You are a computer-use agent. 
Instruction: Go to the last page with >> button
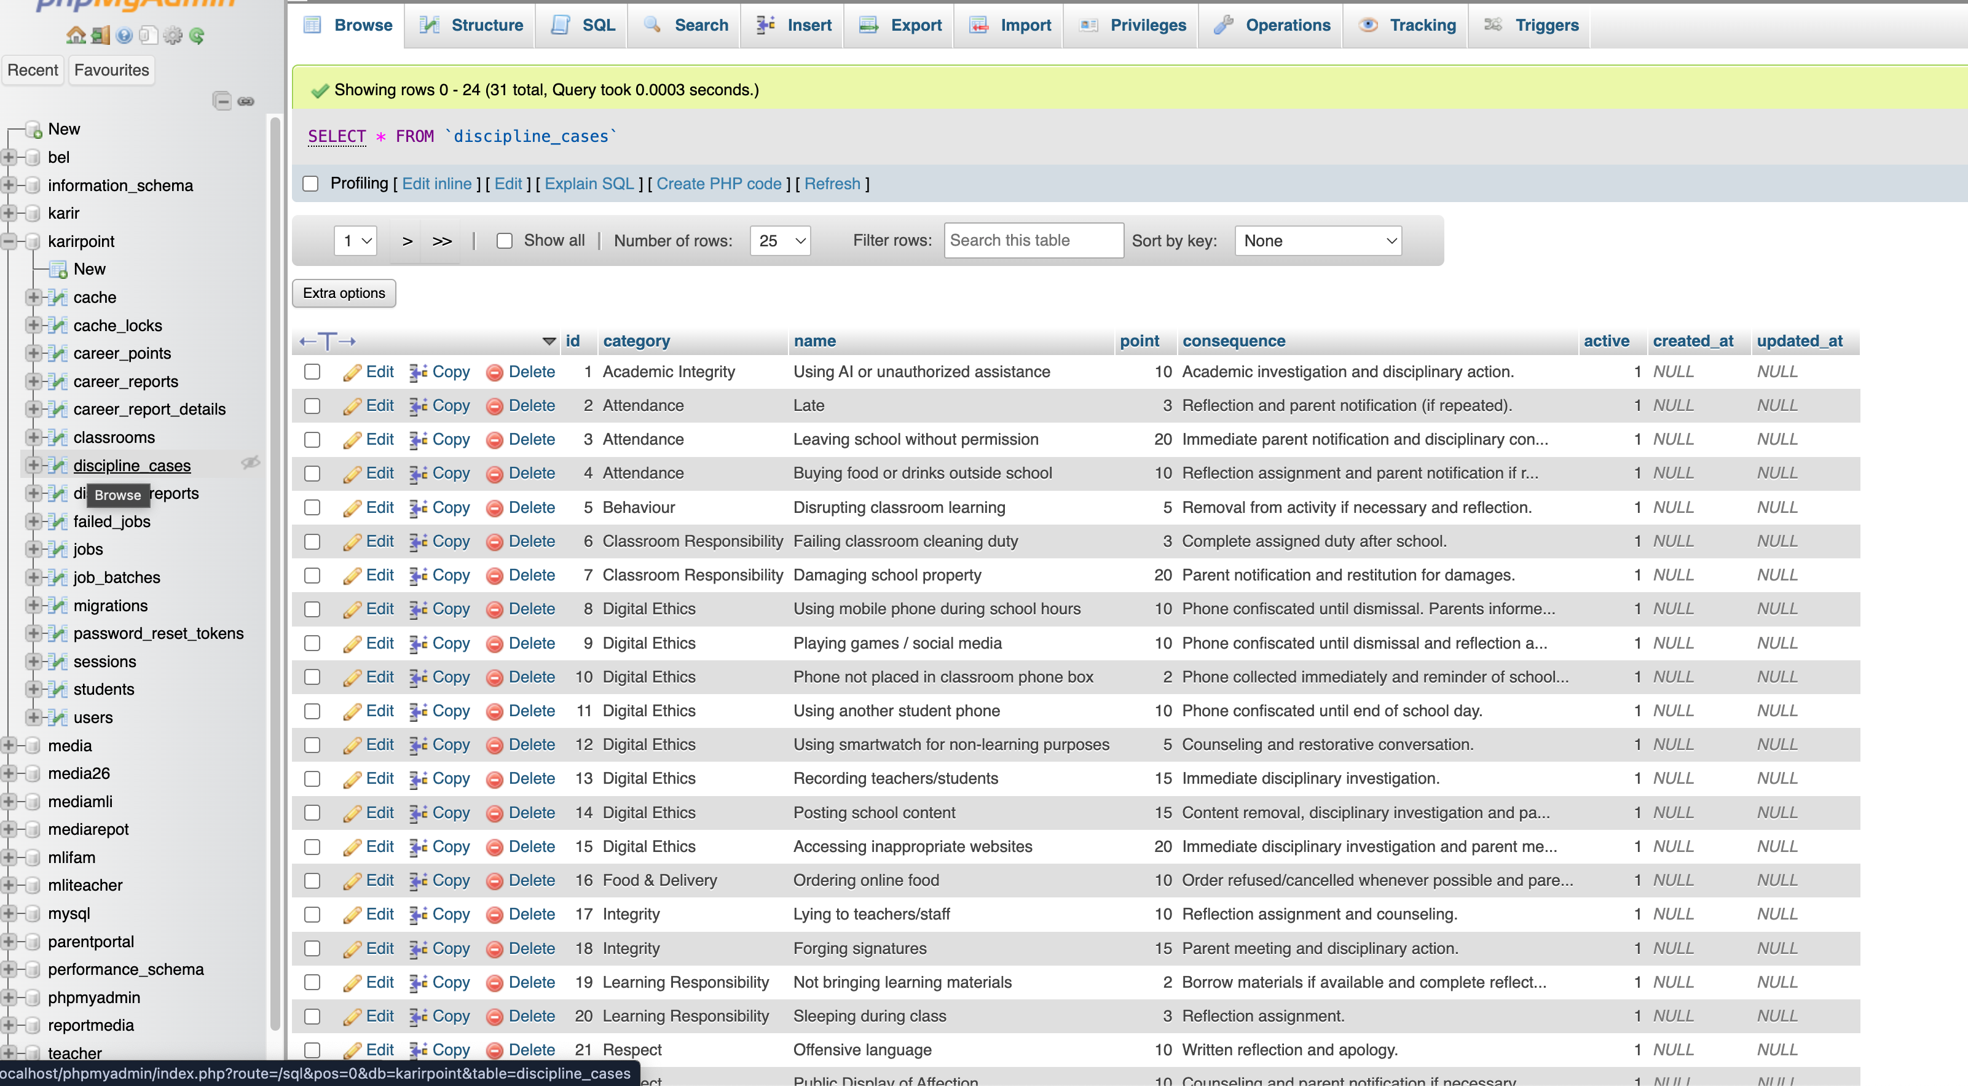click(x=441, y=241)
